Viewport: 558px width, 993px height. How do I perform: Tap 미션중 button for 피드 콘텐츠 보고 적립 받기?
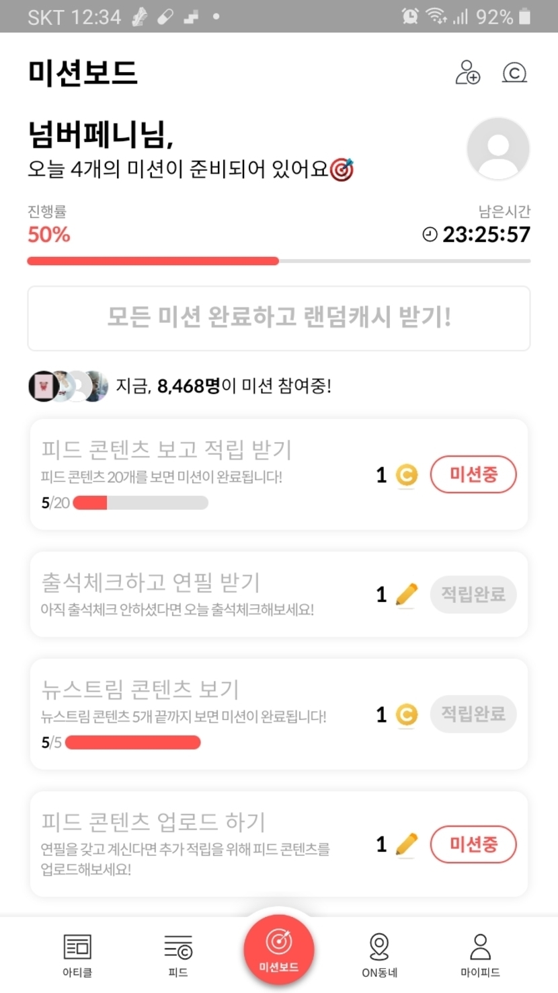473,475
